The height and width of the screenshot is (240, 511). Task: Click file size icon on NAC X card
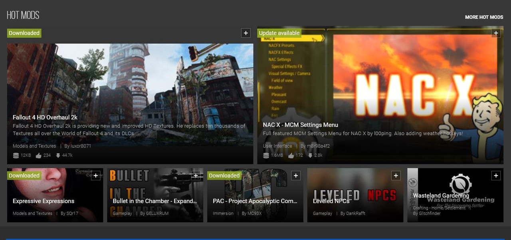coord(266,155)
